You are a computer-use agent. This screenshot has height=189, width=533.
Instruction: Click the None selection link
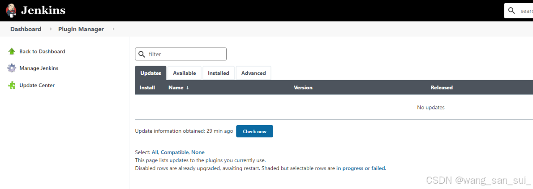point(198,152)
